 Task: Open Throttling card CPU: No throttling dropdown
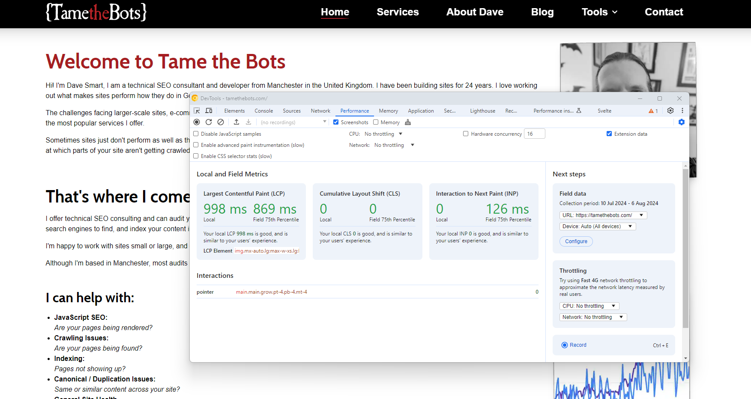pos(589,306)
